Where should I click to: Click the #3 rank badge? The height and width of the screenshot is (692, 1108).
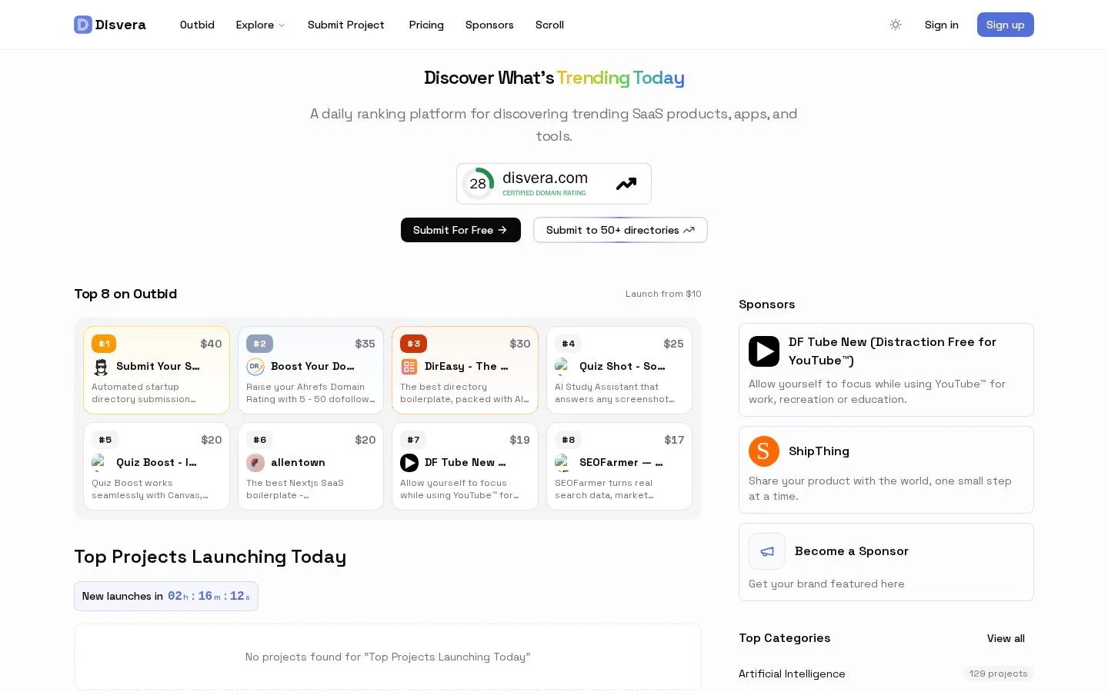413,344
